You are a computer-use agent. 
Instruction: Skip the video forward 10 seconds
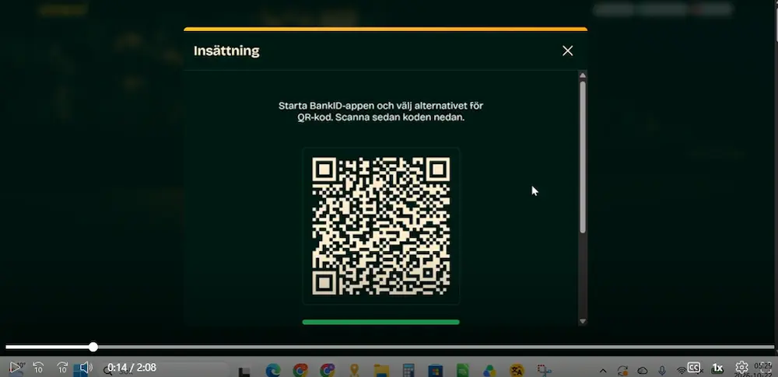pos(62,368)
